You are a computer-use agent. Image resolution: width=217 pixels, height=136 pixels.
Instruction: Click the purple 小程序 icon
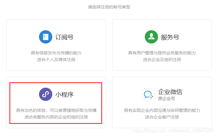(46, 94)
